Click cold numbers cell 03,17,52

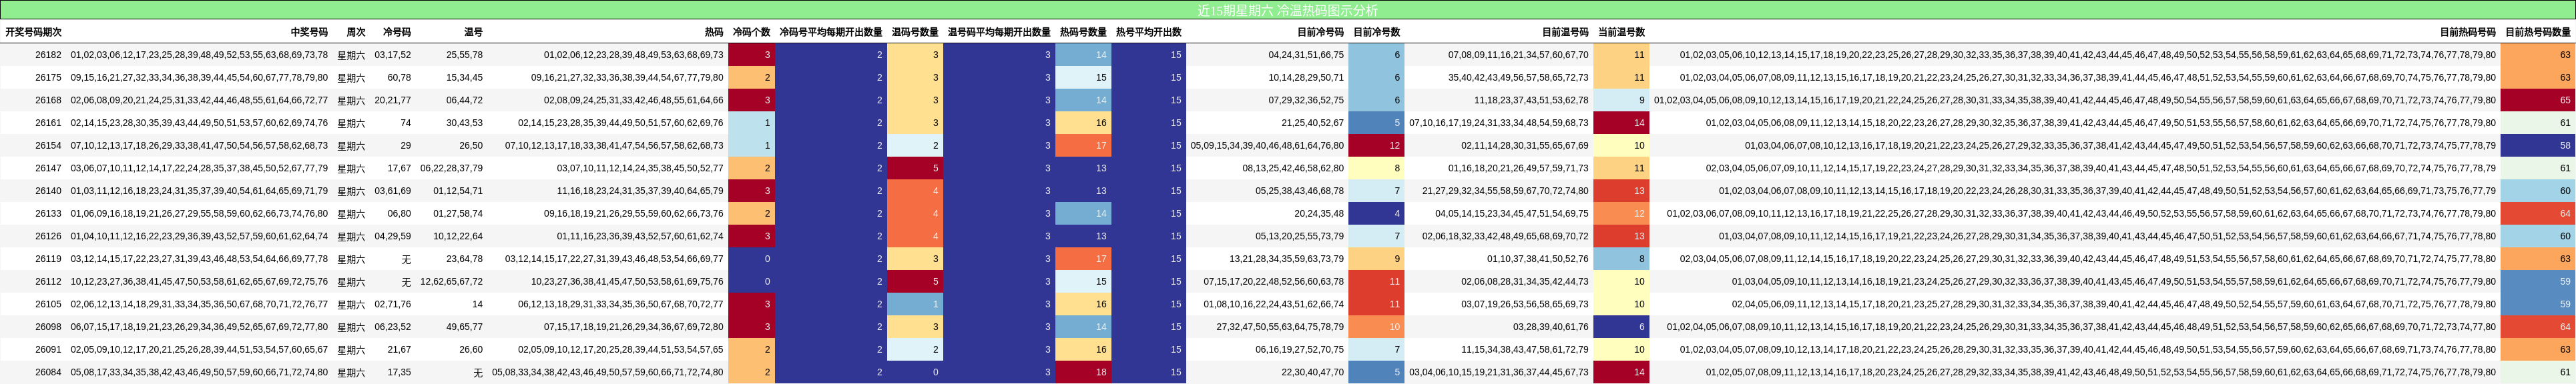tap(392, 55)
